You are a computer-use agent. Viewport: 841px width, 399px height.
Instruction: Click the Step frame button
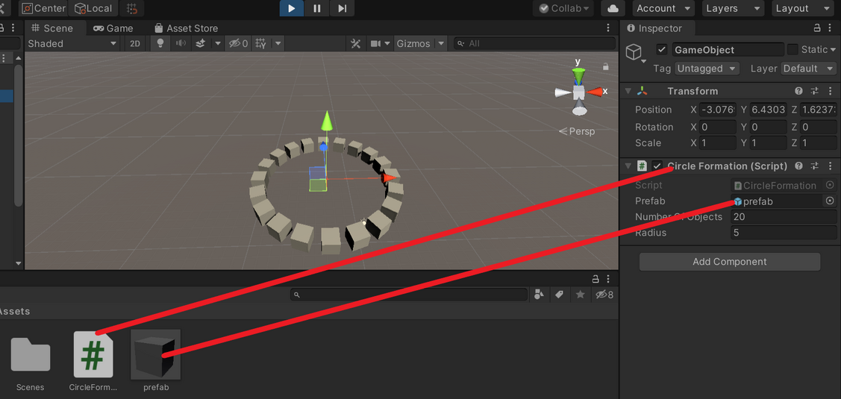click(x=342, y=8)
